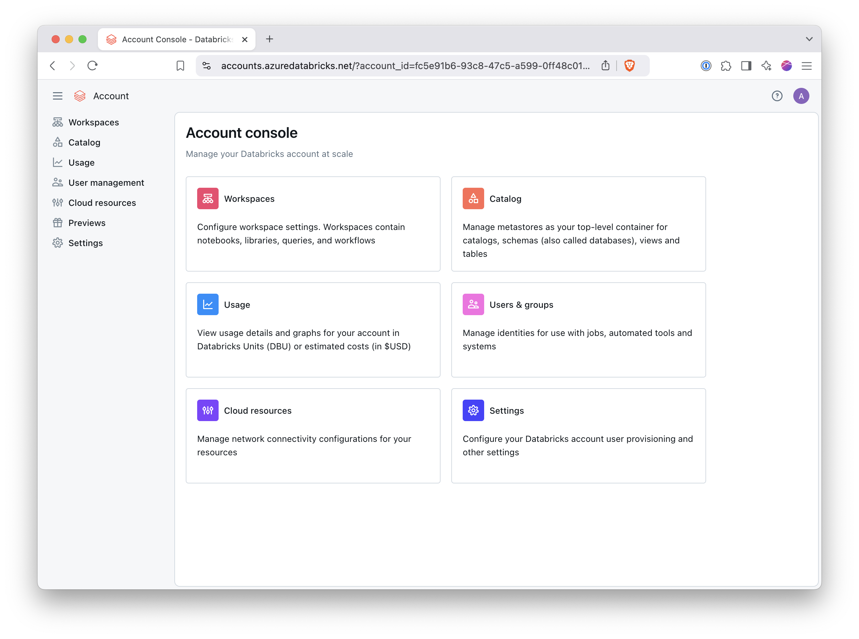Click the Account label in header
The height and width of the screenshot is (639, 859).
(111, 96)
